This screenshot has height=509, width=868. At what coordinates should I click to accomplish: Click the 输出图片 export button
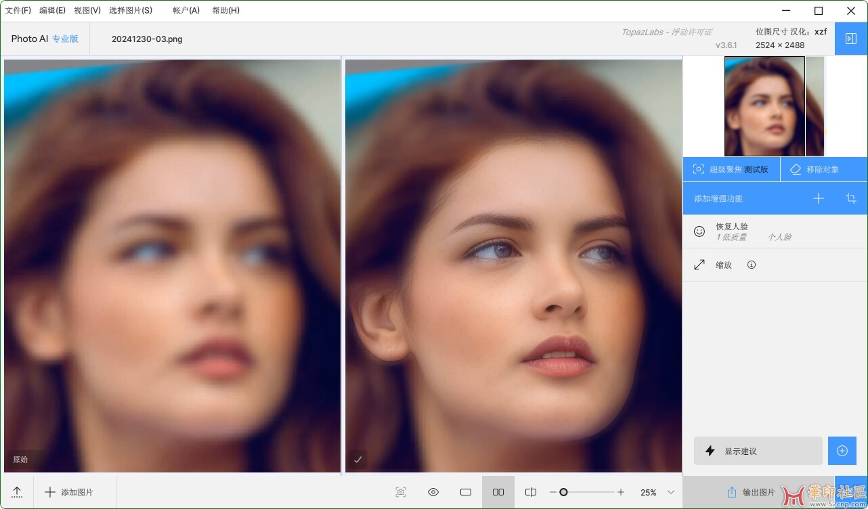click(750, 492)
